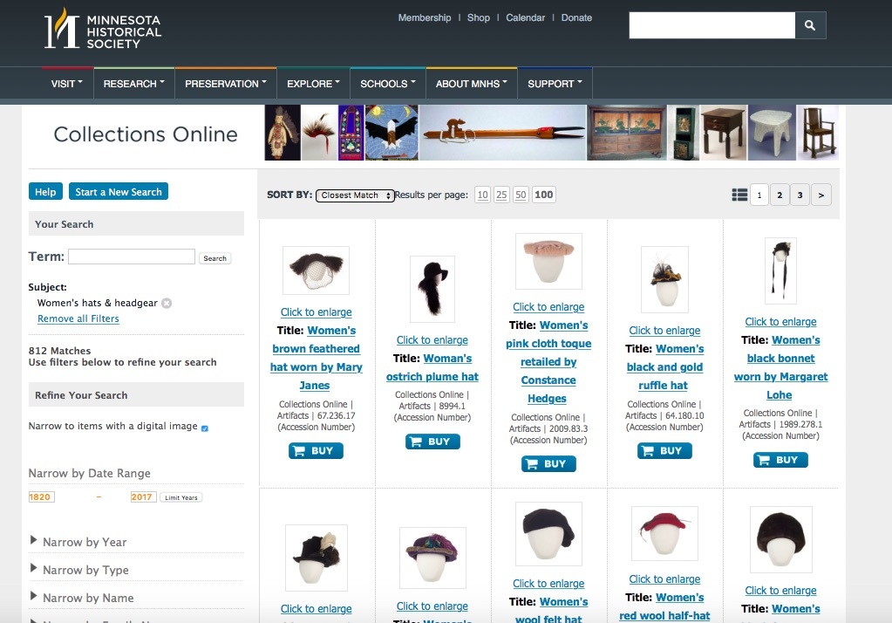Screen dimensions: 892x623
Task: Open the Research menu
Action: point(134,84)
